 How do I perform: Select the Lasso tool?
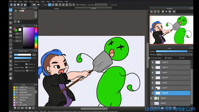(11, 44)
